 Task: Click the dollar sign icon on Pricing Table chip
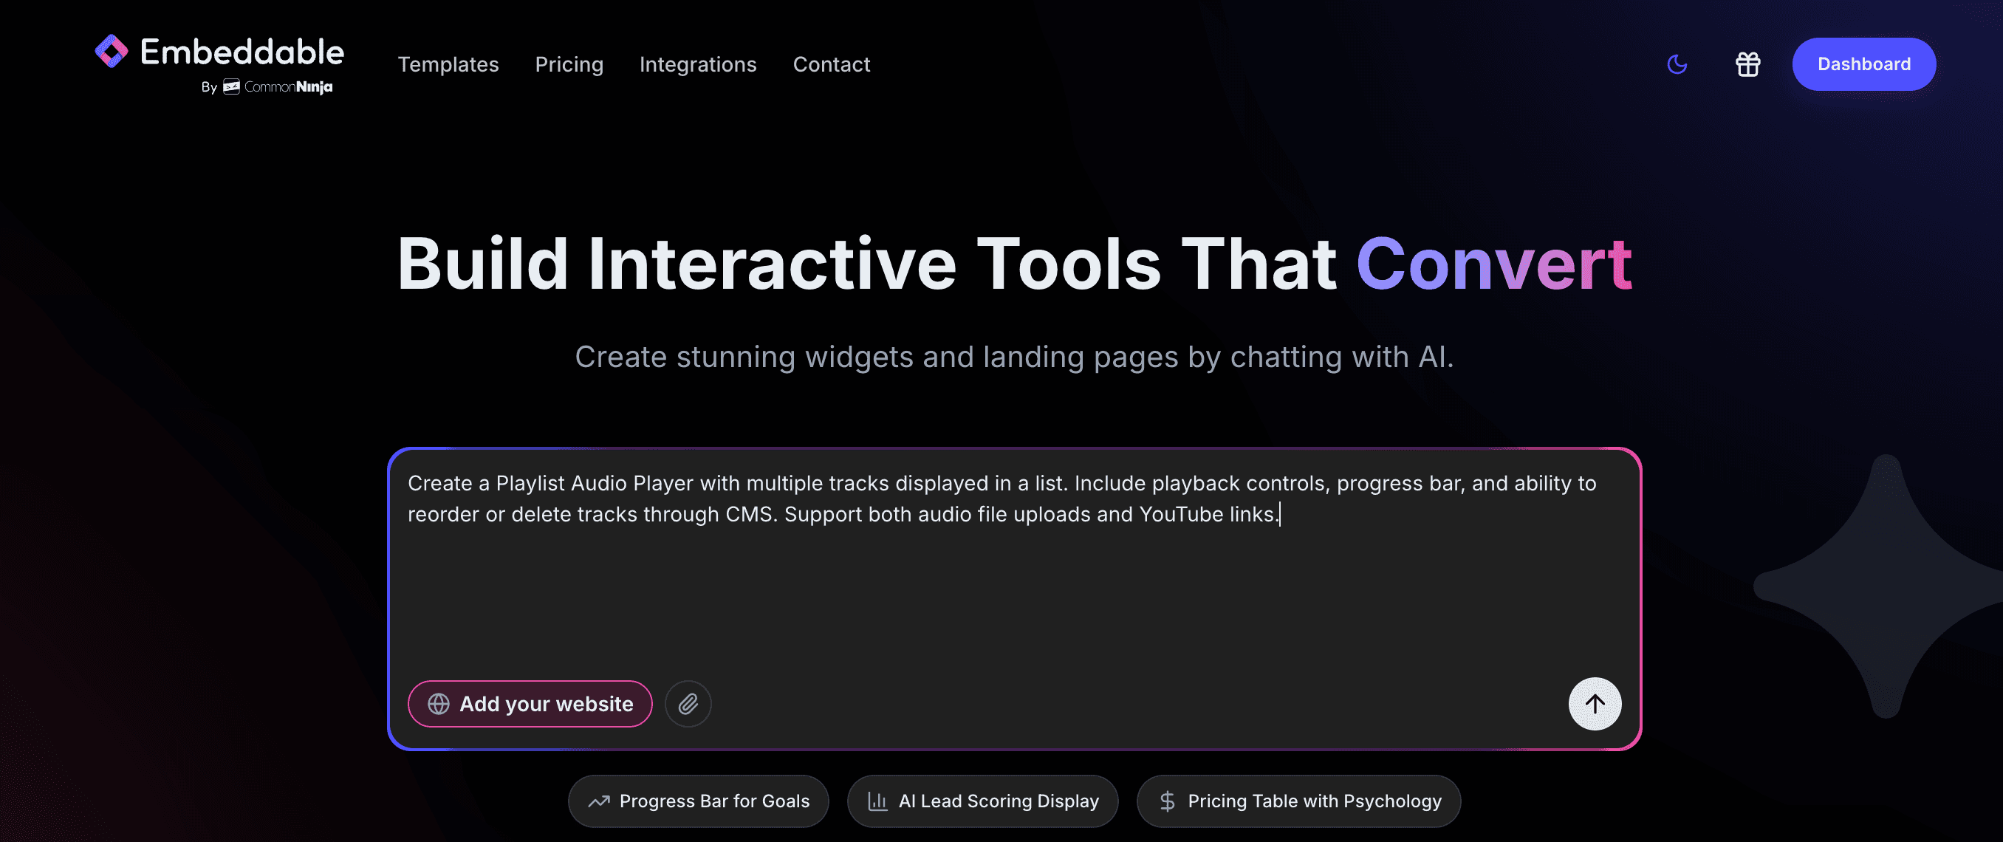(x=1166, y=801)
